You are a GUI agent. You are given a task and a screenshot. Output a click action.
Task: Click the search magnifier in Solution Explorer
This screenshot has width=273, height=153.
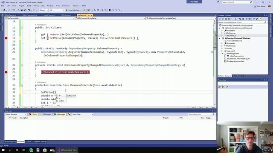click(x=265, y=23)
